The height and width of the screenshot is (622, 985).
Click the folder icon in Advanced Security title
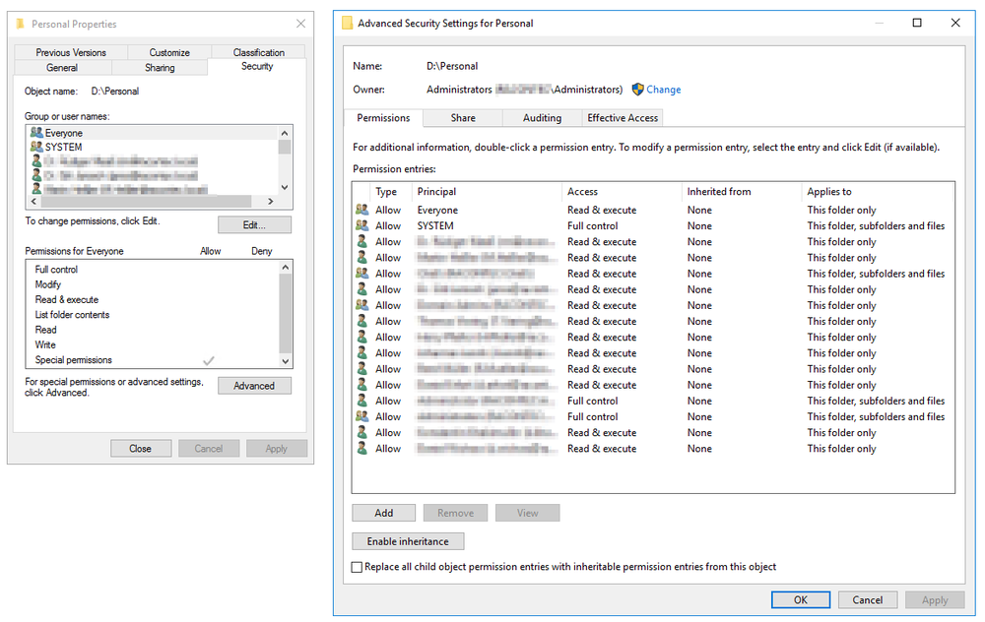tap(347, 23)
